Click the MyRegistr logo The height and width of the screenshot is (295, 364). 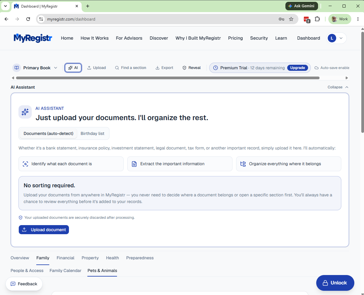tap(33, 38)
